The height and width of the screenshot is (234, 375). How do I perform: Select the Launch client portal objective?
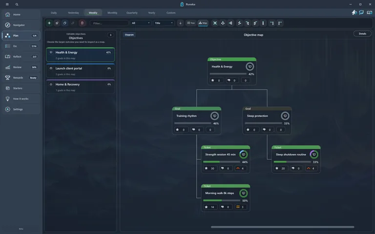81,71
